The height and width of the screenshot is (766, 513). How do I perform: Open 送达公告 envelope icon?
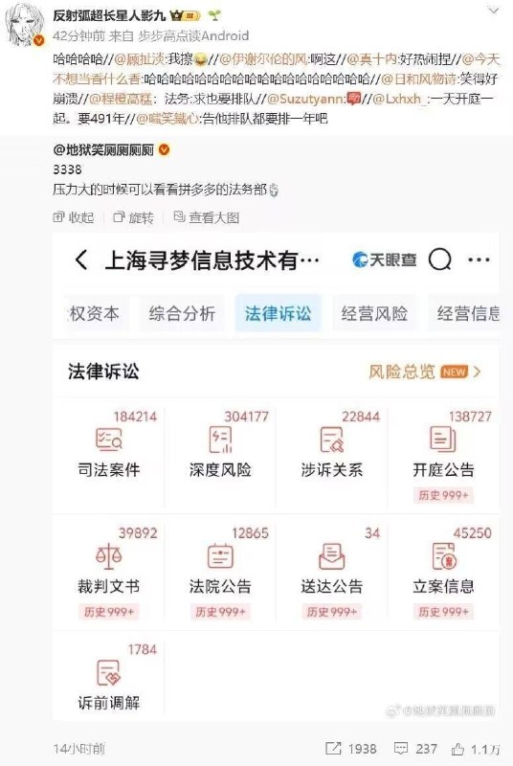pyautogui.click(x=332, y=556)
